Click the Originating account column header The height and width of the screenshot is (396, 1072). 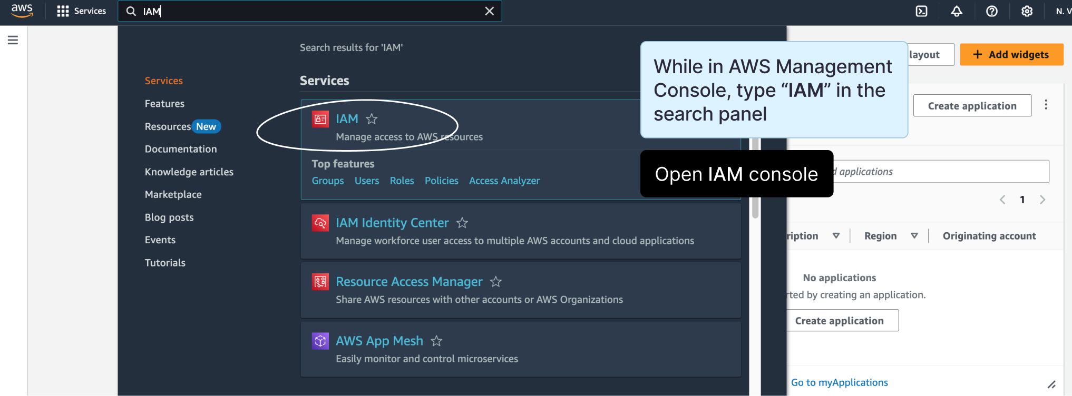pyautogui.click(x=989, y=236)
